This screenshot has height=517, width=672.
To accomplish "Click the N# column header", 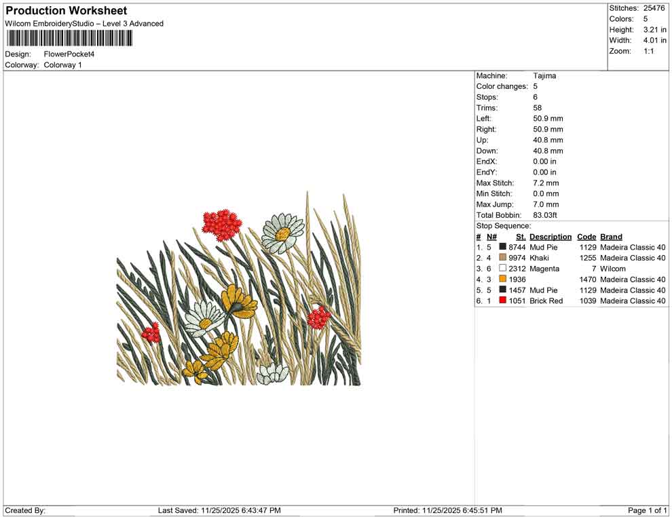I will coord(491,236).
